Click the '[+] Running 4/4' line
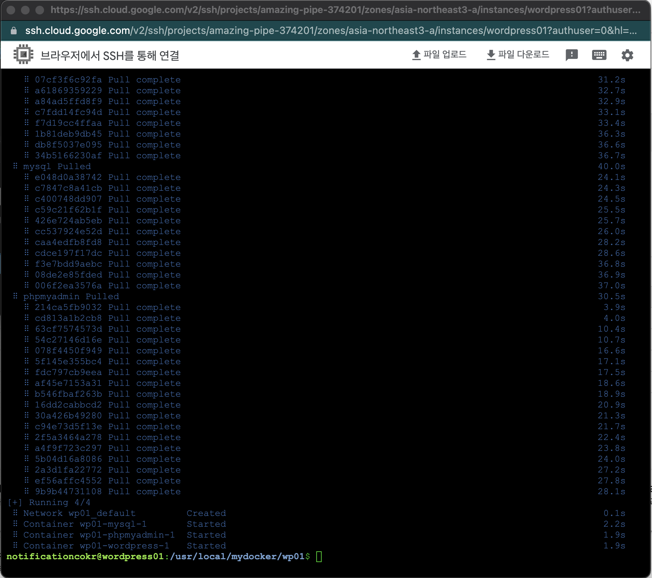This screenshot has height=578, width=652. 49,502
